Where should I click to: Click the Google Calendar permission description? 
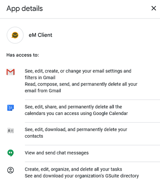click(76, 110)
